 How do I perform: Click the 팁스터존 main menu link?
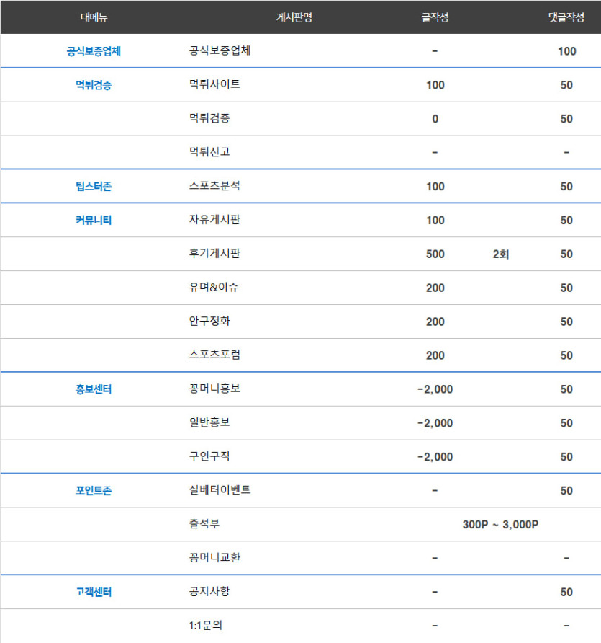[x=94, y=187]
